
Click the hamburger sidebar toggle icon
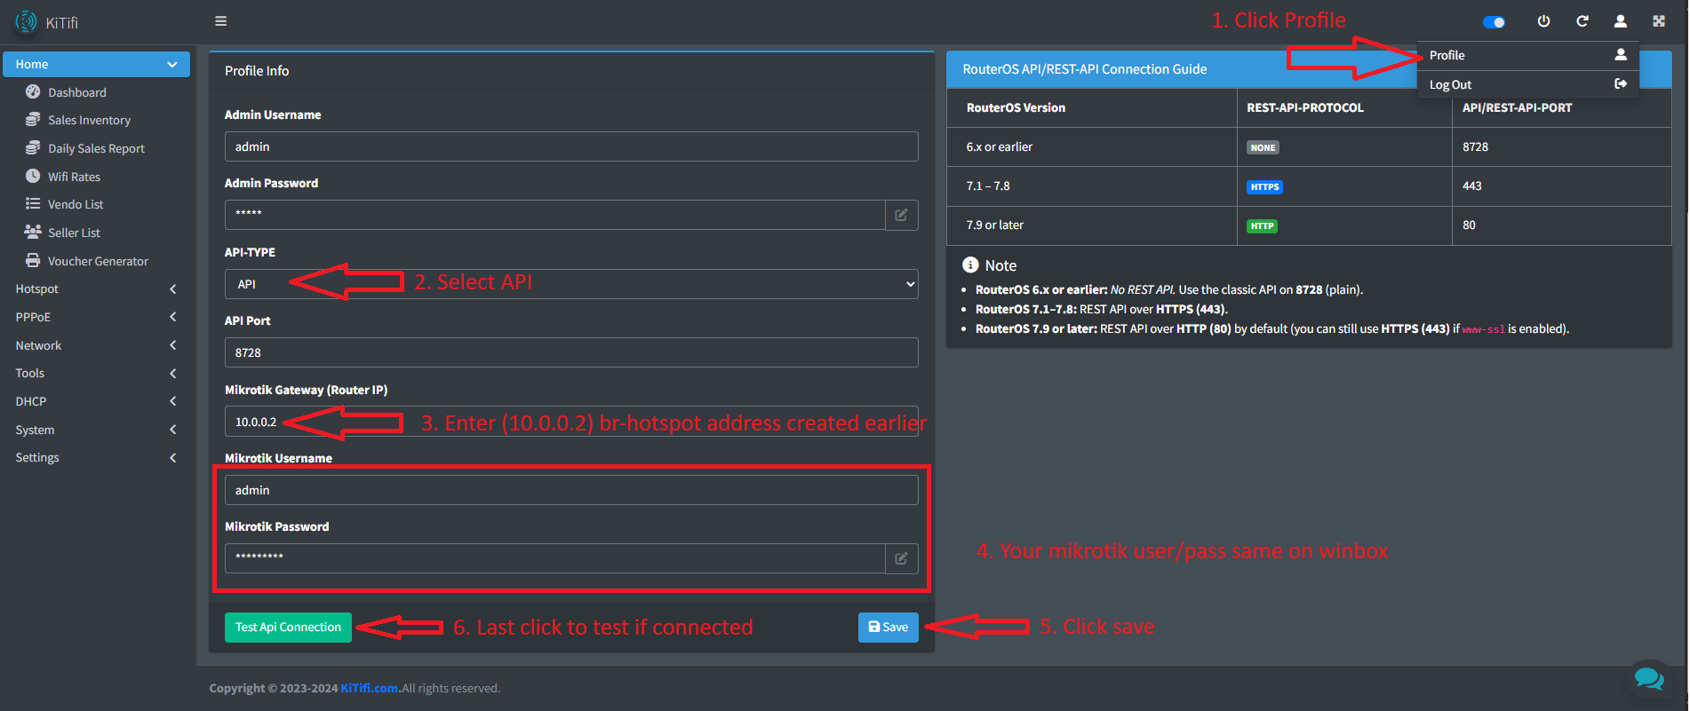tap(220, 21)
